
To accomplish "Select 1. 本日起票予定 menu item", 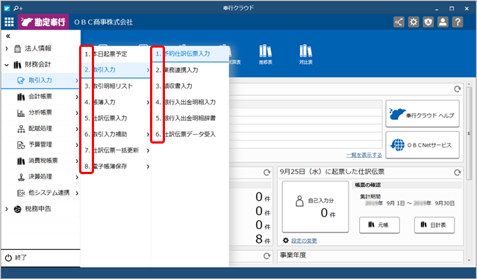I will [x=116, y=54].
